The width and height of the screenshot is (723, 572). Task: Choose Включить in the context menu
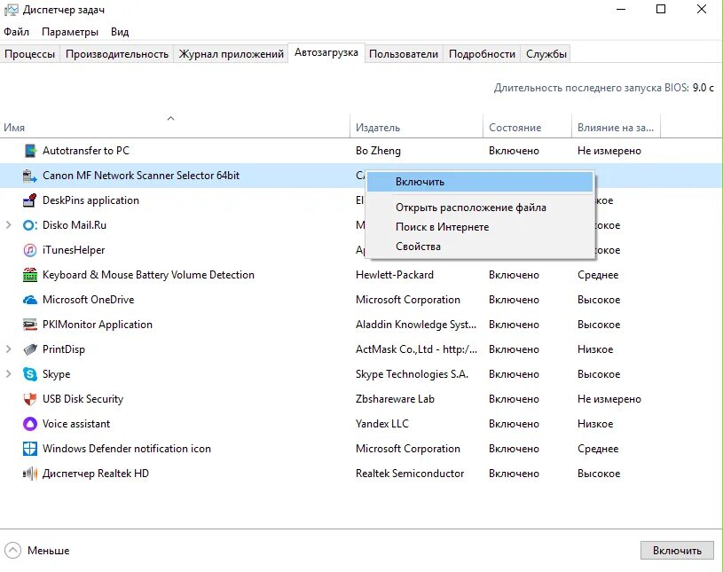coord(480,182)
